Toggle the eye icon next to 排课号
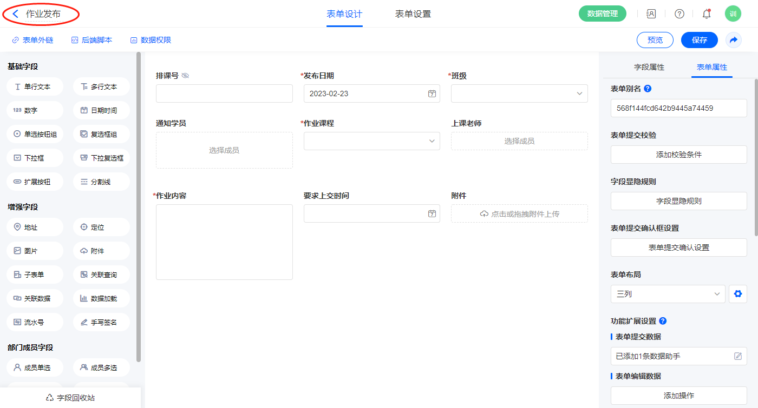The height and width of the screenshot is (408, 758). (x=185, y=76)
